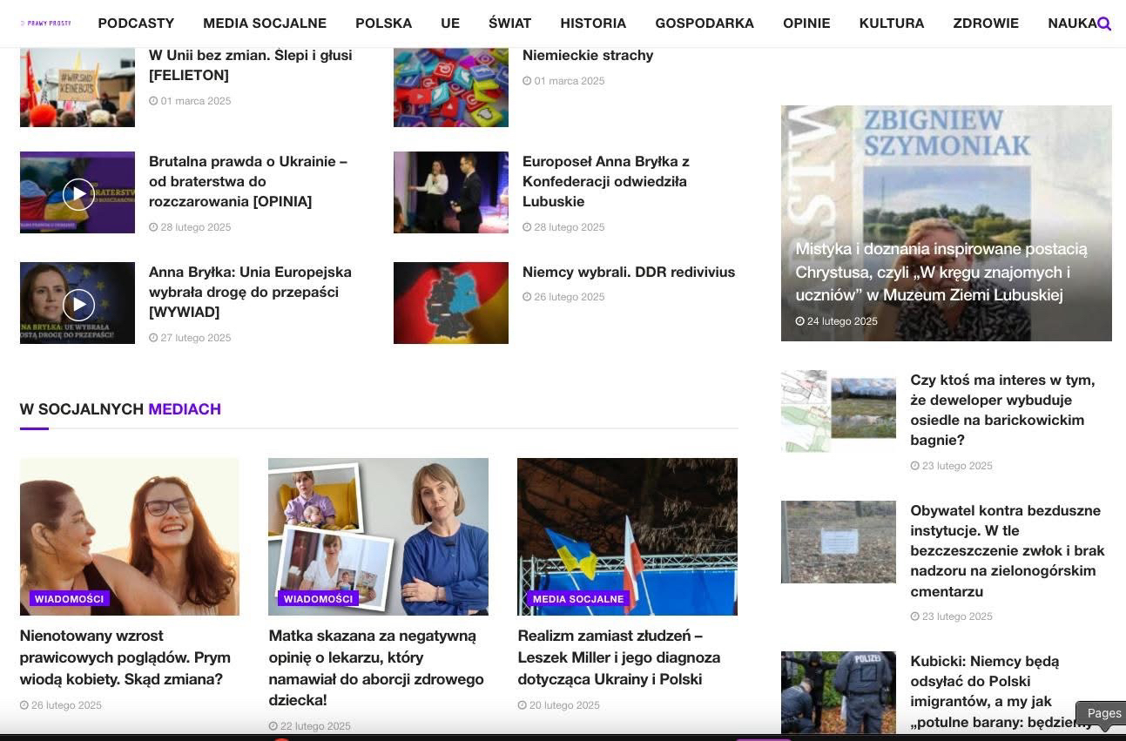Screen dimensions: 1126x741
Task: Open article Niemcy wybrali. DDR redivivius
Action: click(x=628, y=272)
